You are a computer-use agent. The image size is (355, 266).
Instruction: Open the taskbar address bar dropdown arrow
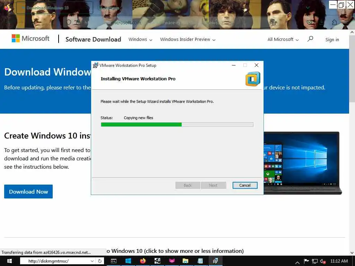point(92,261)
